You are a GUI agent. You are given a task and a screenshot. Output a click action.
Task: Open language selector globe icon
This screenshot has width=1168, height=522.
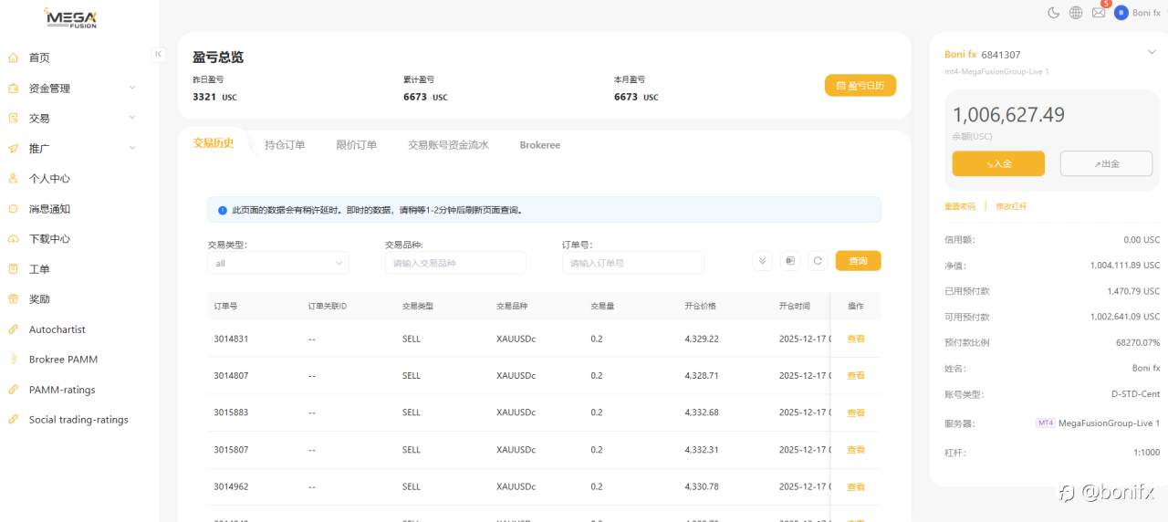1076,13
